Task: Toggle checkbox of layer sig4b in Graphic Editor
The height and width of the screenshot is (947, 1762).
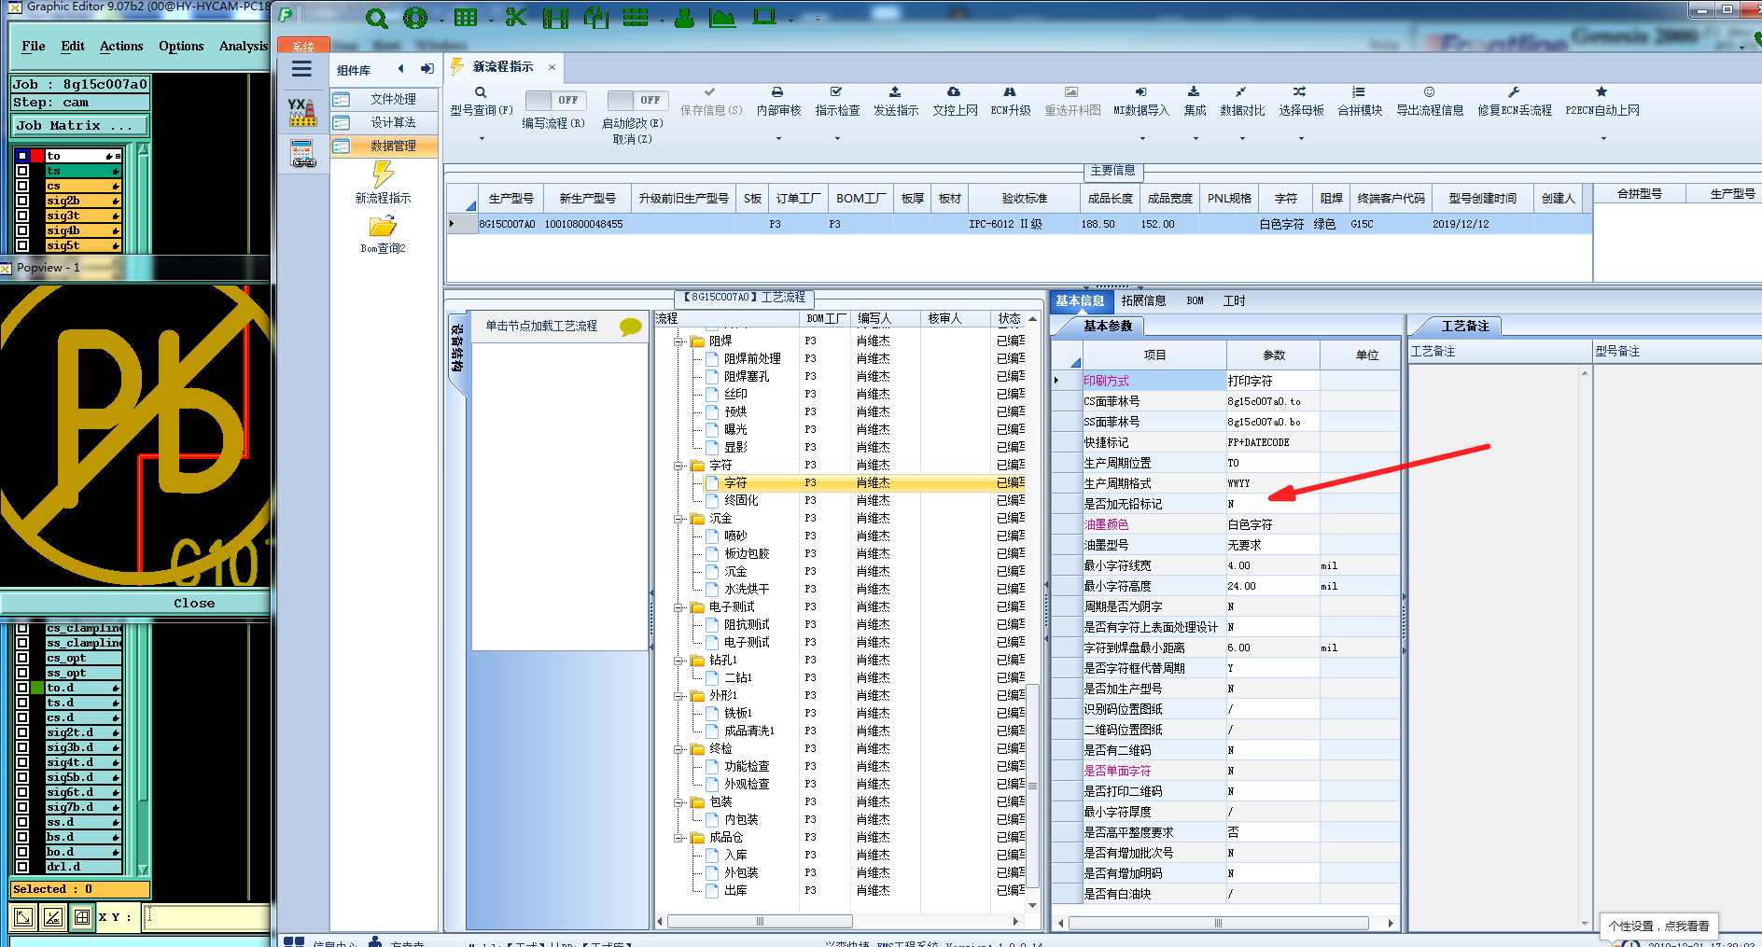Action: click(x=22, y=230)
